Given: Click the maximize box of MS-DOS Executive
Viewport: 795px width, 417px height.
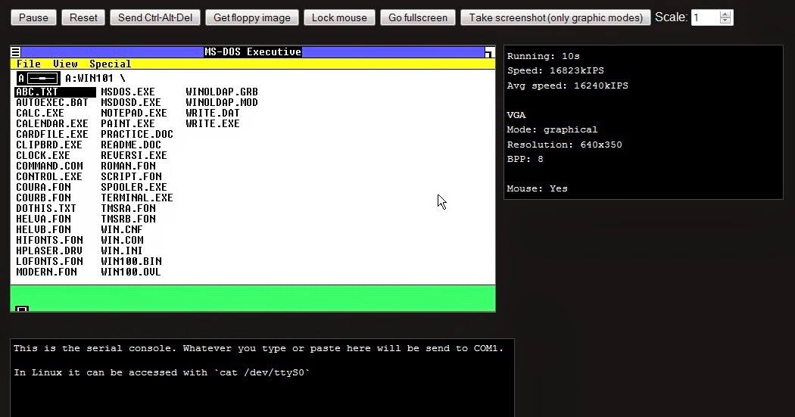Looking at the screenshot, I should tap(489, 51).
